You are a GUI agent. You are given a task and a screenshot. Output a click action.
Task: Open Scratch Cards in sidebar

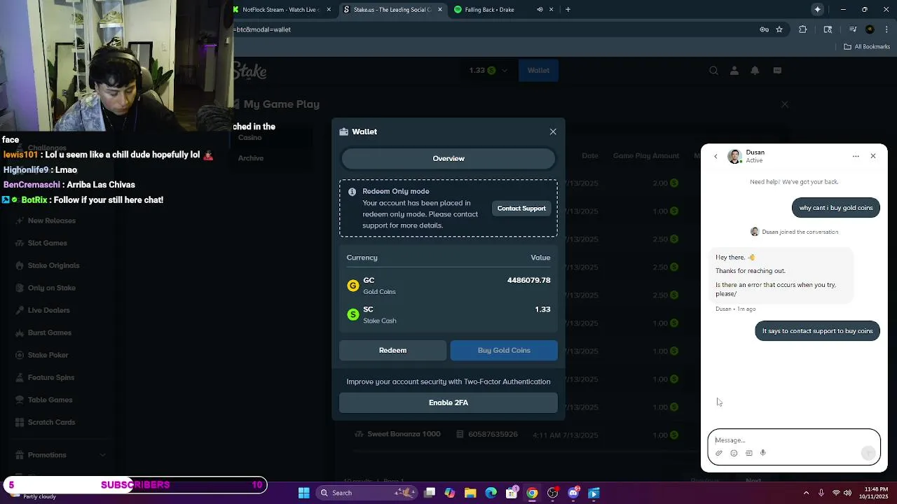(51, 422)
